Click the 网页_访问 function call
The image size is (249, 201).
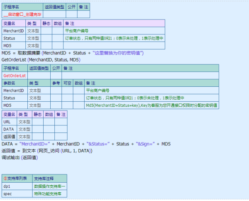point(49,151)
